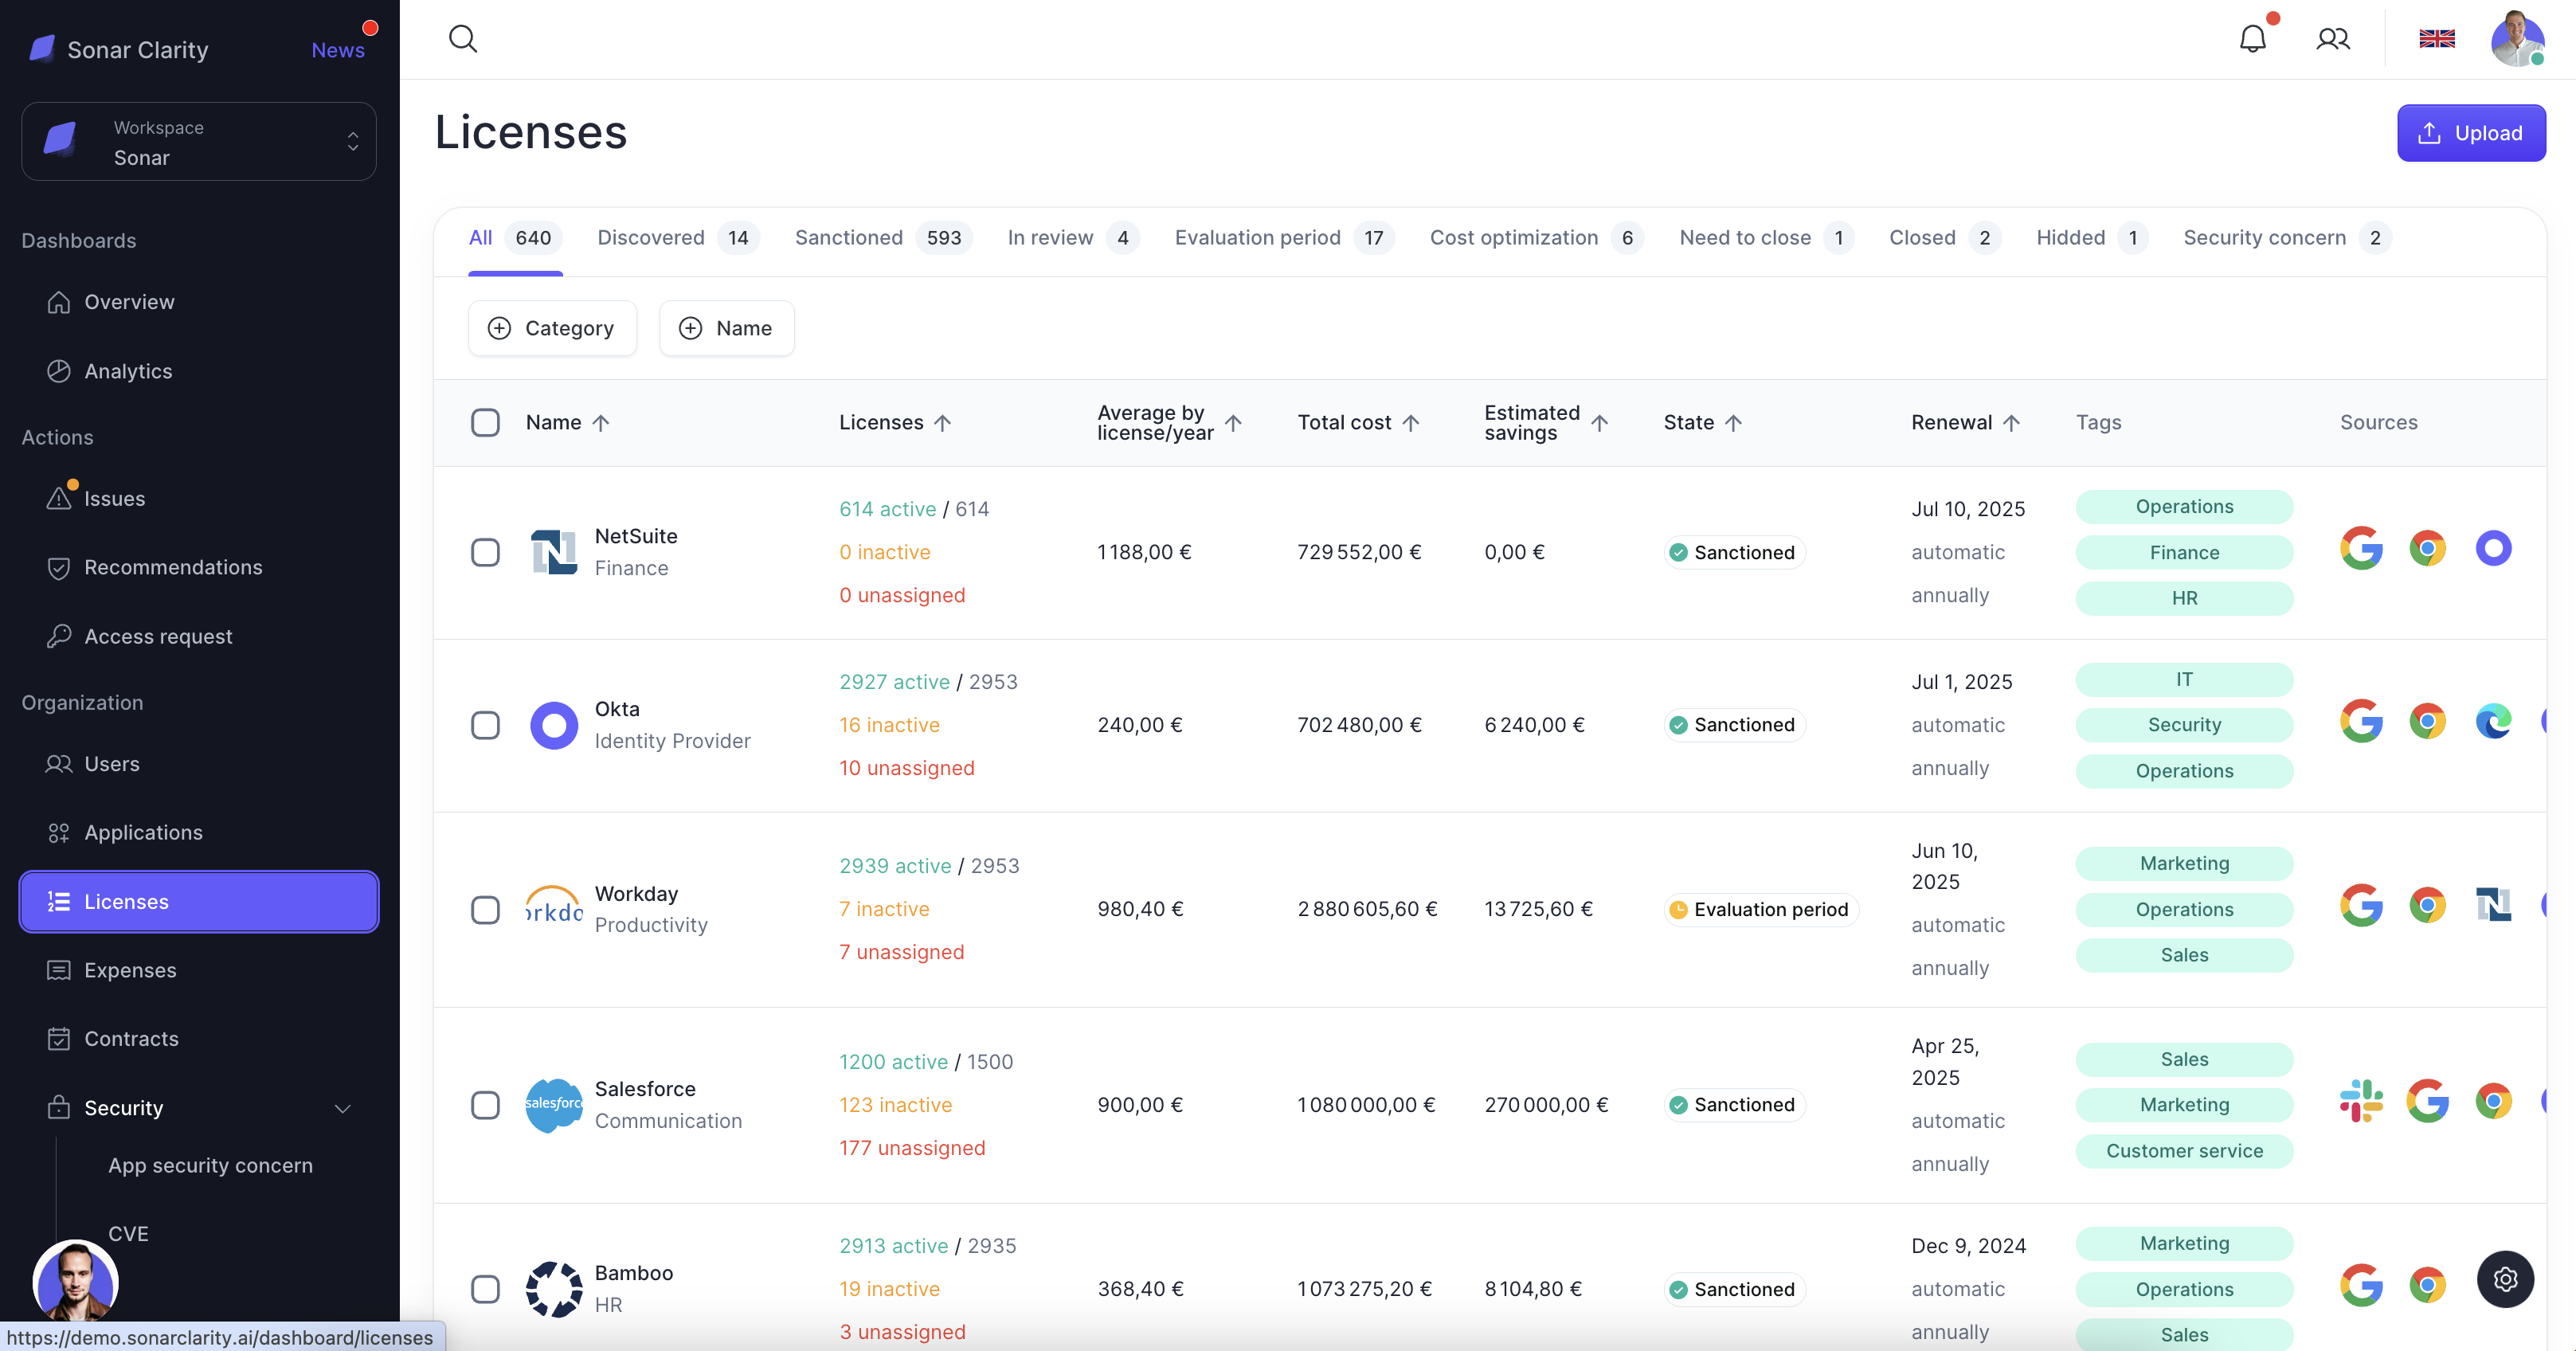Click the Customer service tag on Salesforce

tap(2184, 1150)
